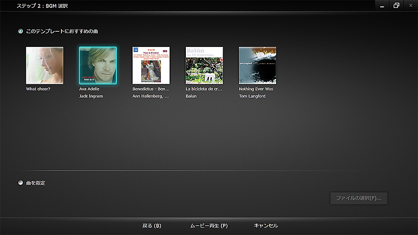418x235 pixels.
Task: Choose the Ava Adelle album artwork
Action: coord(98,66)
